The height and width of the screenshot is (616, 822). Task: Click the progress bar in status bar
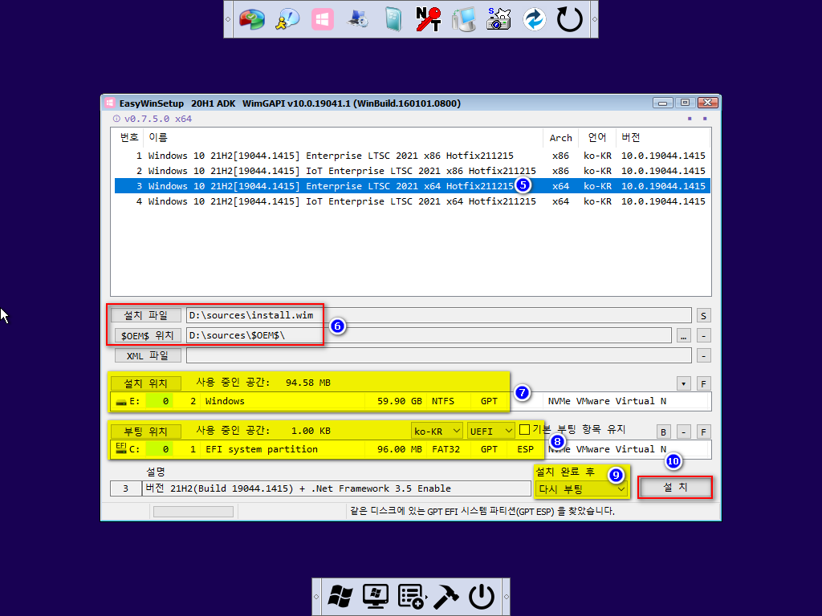click(x=193, y=512)
